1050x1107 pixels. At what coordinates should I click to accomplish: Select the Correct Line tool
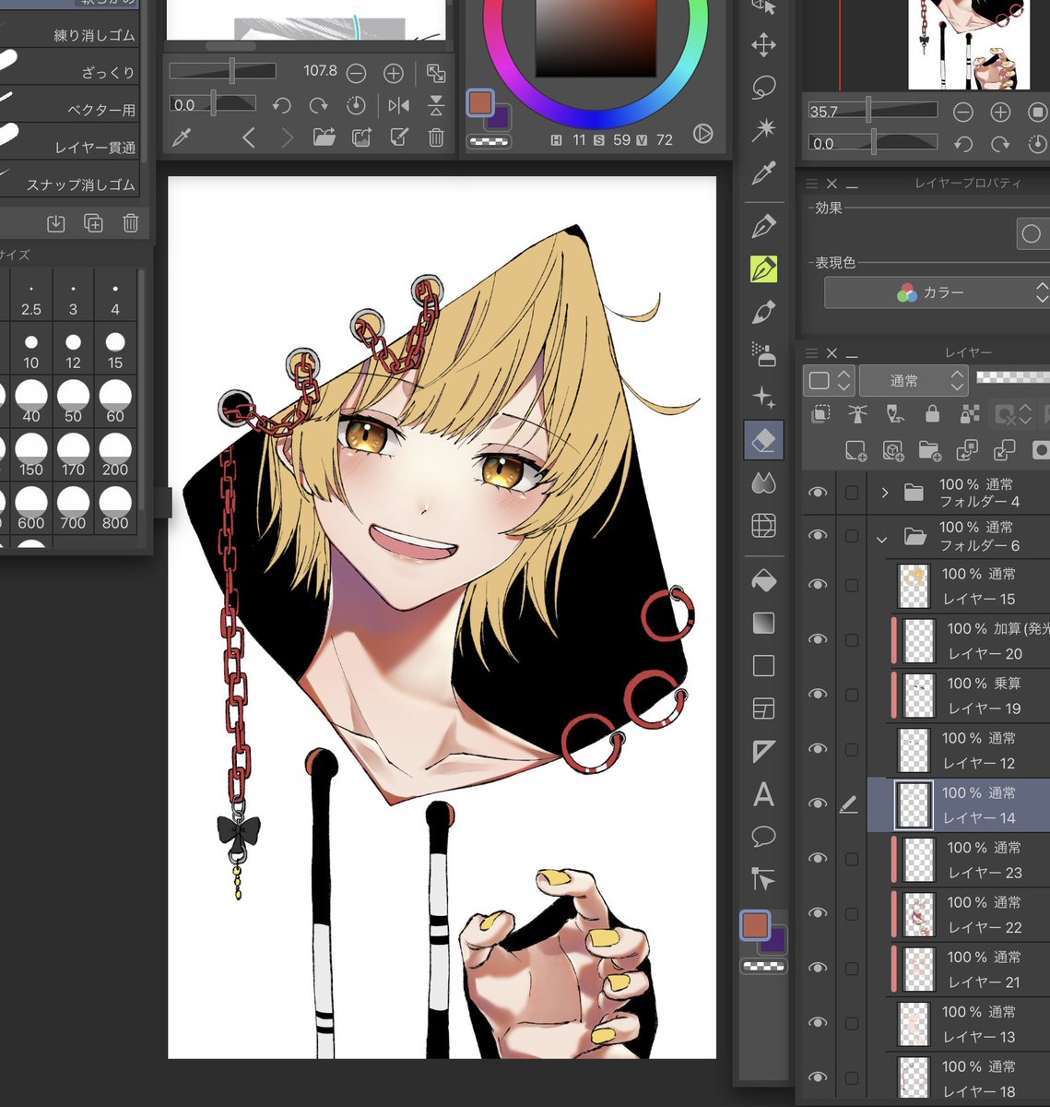pyautogui.click(x=763, y=879)
